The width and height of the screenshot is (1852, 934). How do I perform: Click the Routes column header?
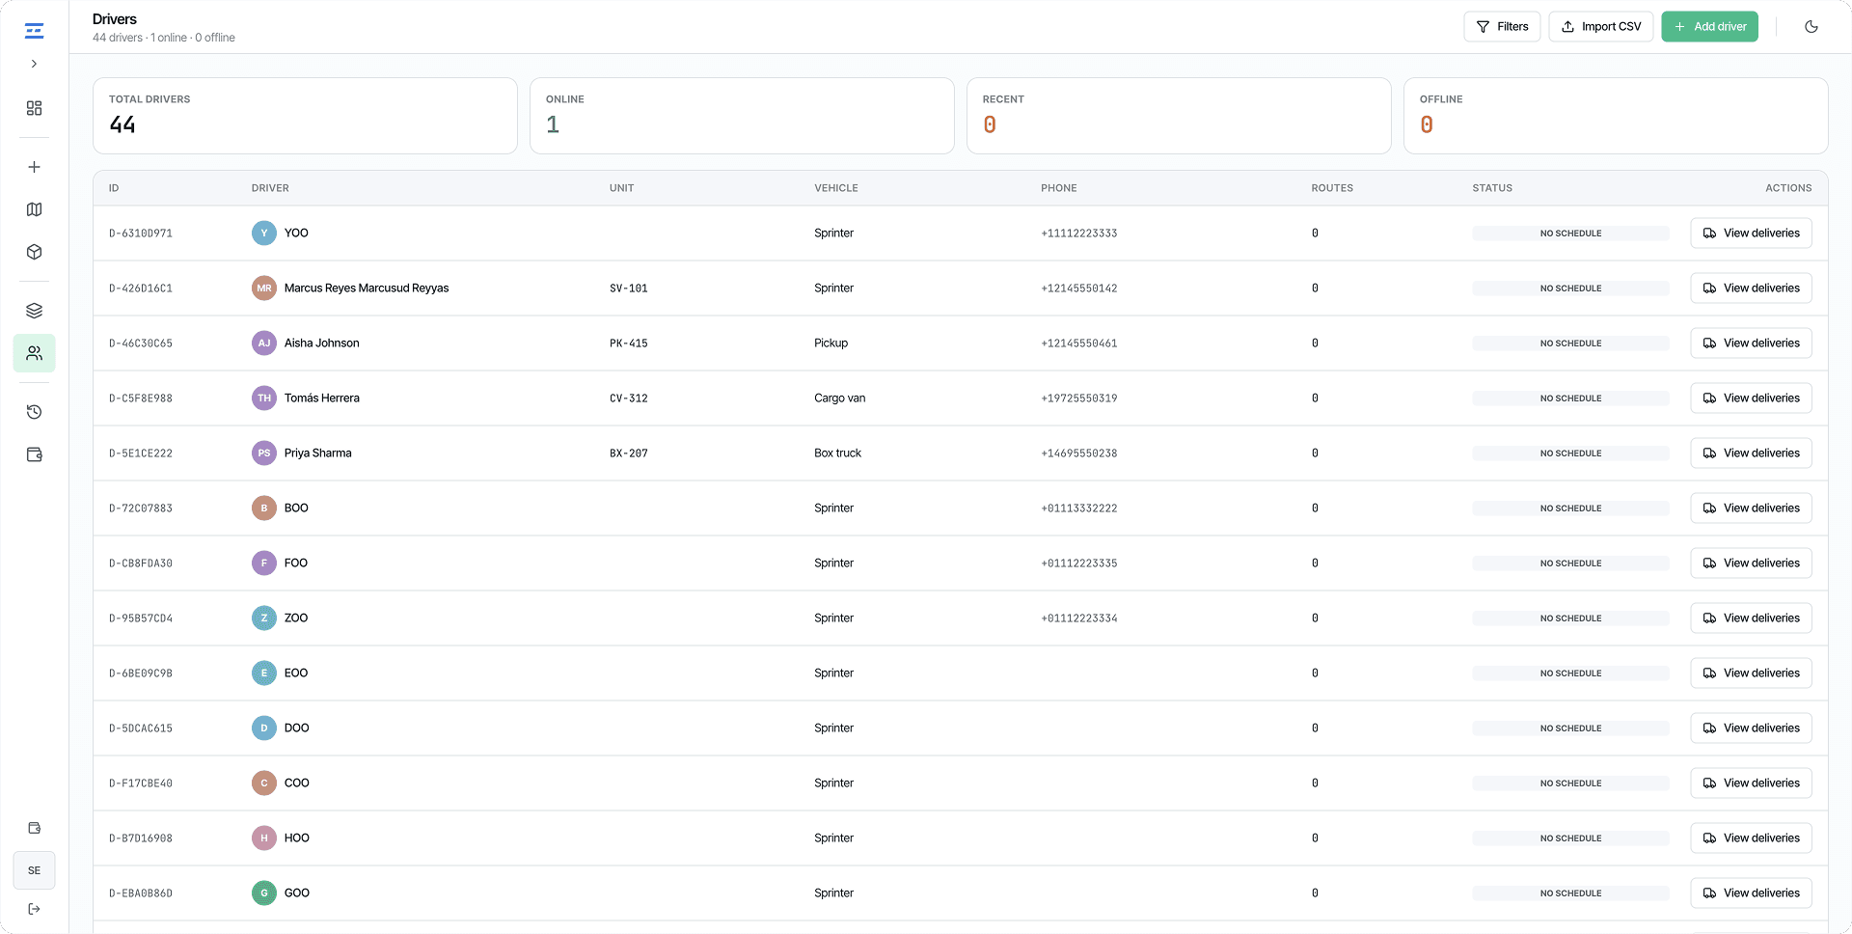[x=1332, y=188]
